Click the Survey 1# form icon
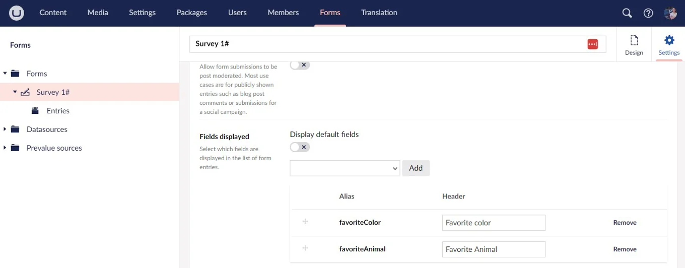The image size is (685, 268). (25, 92)
